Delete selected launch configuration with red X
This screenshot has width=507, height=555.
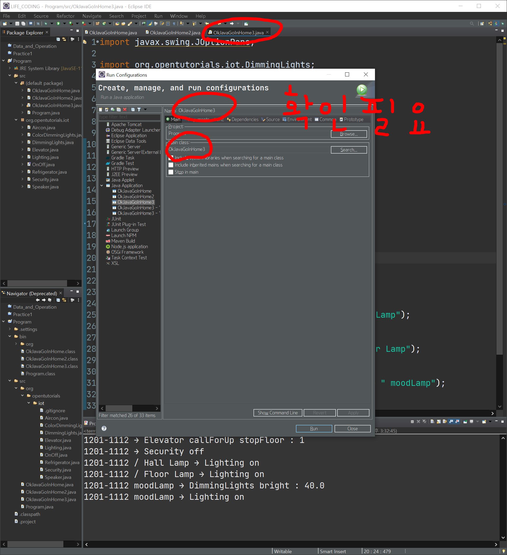125,110
